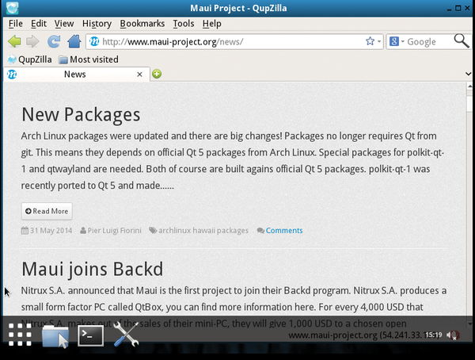Open the Help menu
This screenshot has width=475, height=360.
click(211, 24)
